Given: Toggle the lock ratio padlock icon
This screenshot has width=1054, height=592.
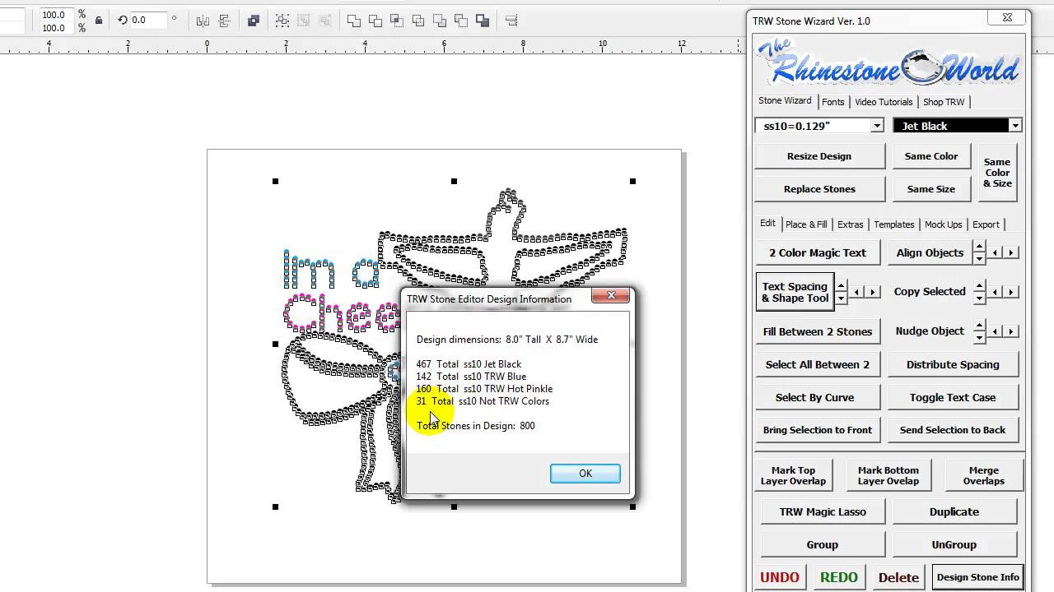Looking at the screenshot, I should [x=98, y=21].
